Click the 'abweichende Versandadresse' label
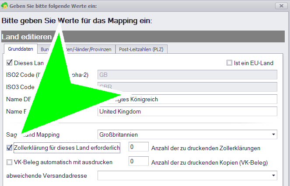 [x=47, y=176]
